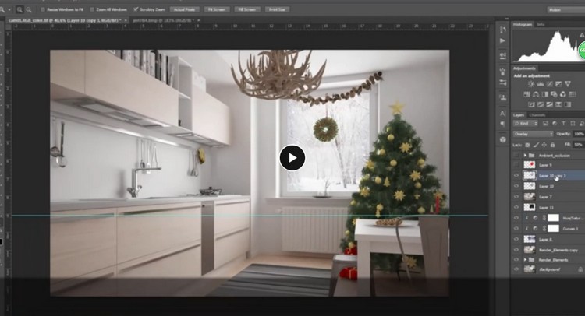The width and height of the screenshot is (585, 316).
Task: Expand the Render_Elements layer group
Action: point(525,259)
